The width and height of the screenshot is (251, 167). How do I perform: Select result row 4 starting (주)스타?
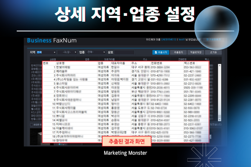coord(125,79)
